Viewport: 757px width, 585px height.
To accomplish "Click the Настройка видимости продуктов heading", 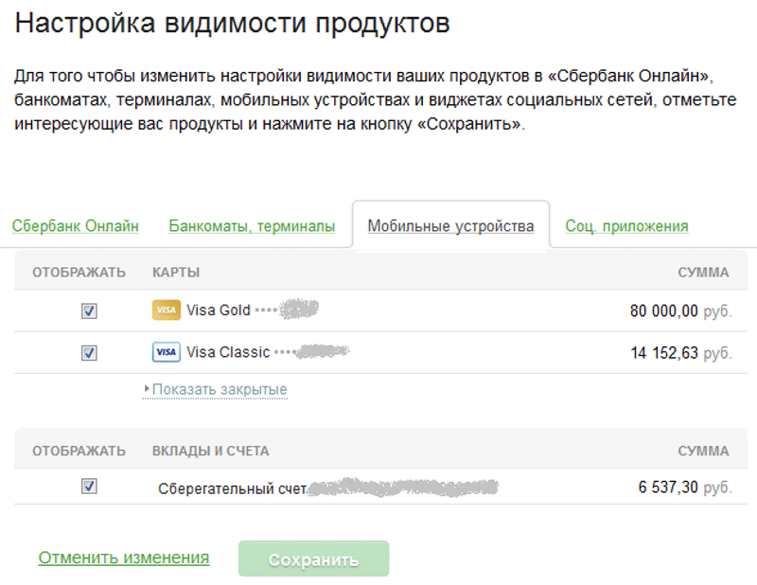I will (x=232, y=23).
